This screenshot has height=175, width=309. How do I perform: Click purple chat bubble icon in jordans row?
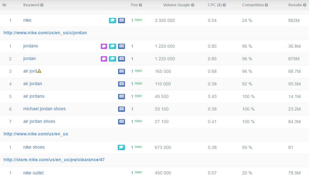tap(104, 46)
